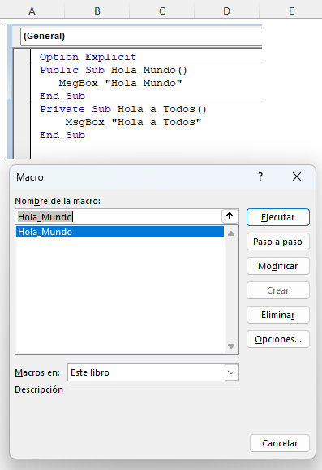The width and height of the screenshot is (322, 470).
Task: Delete macro with Eliminar button
Action: click(277, 315)
